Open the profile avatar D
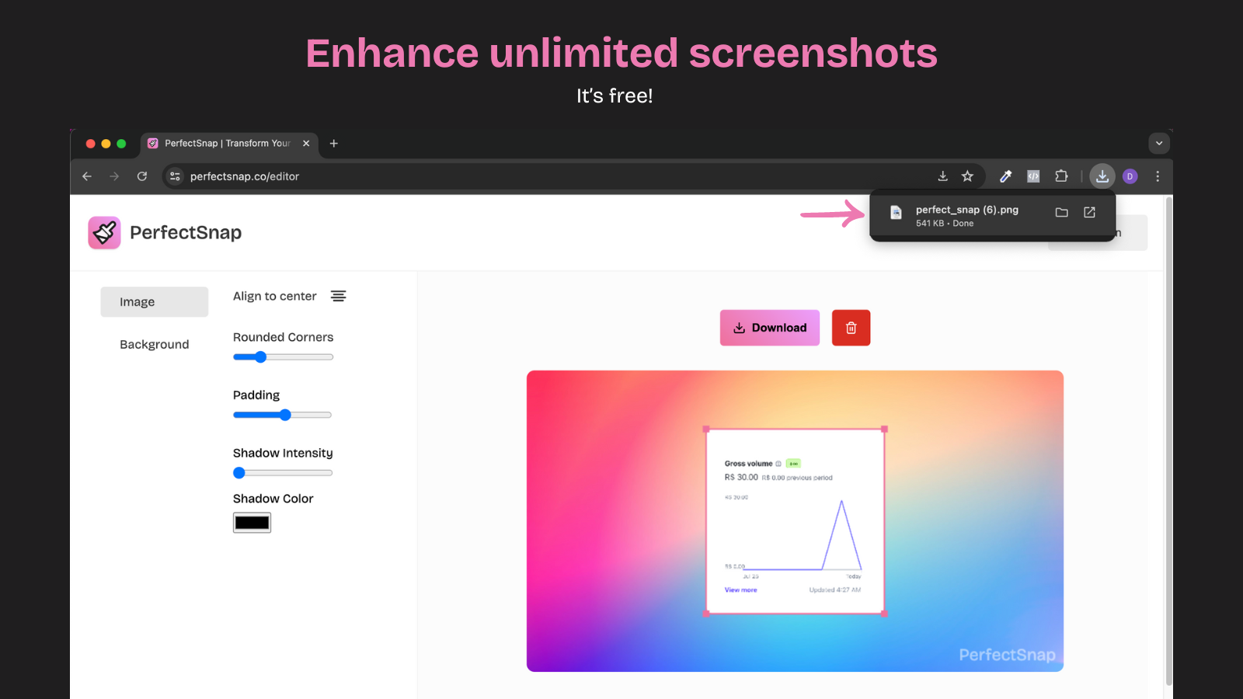The image size is (1243, 699). click(1130, 176)
